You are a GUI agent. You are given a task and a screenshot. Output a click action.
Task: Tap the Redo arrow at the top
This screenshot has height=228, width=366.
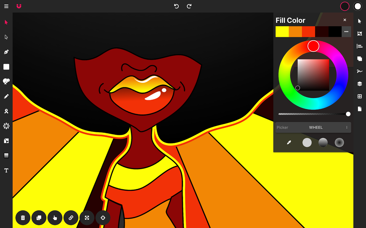coord(189,6)
